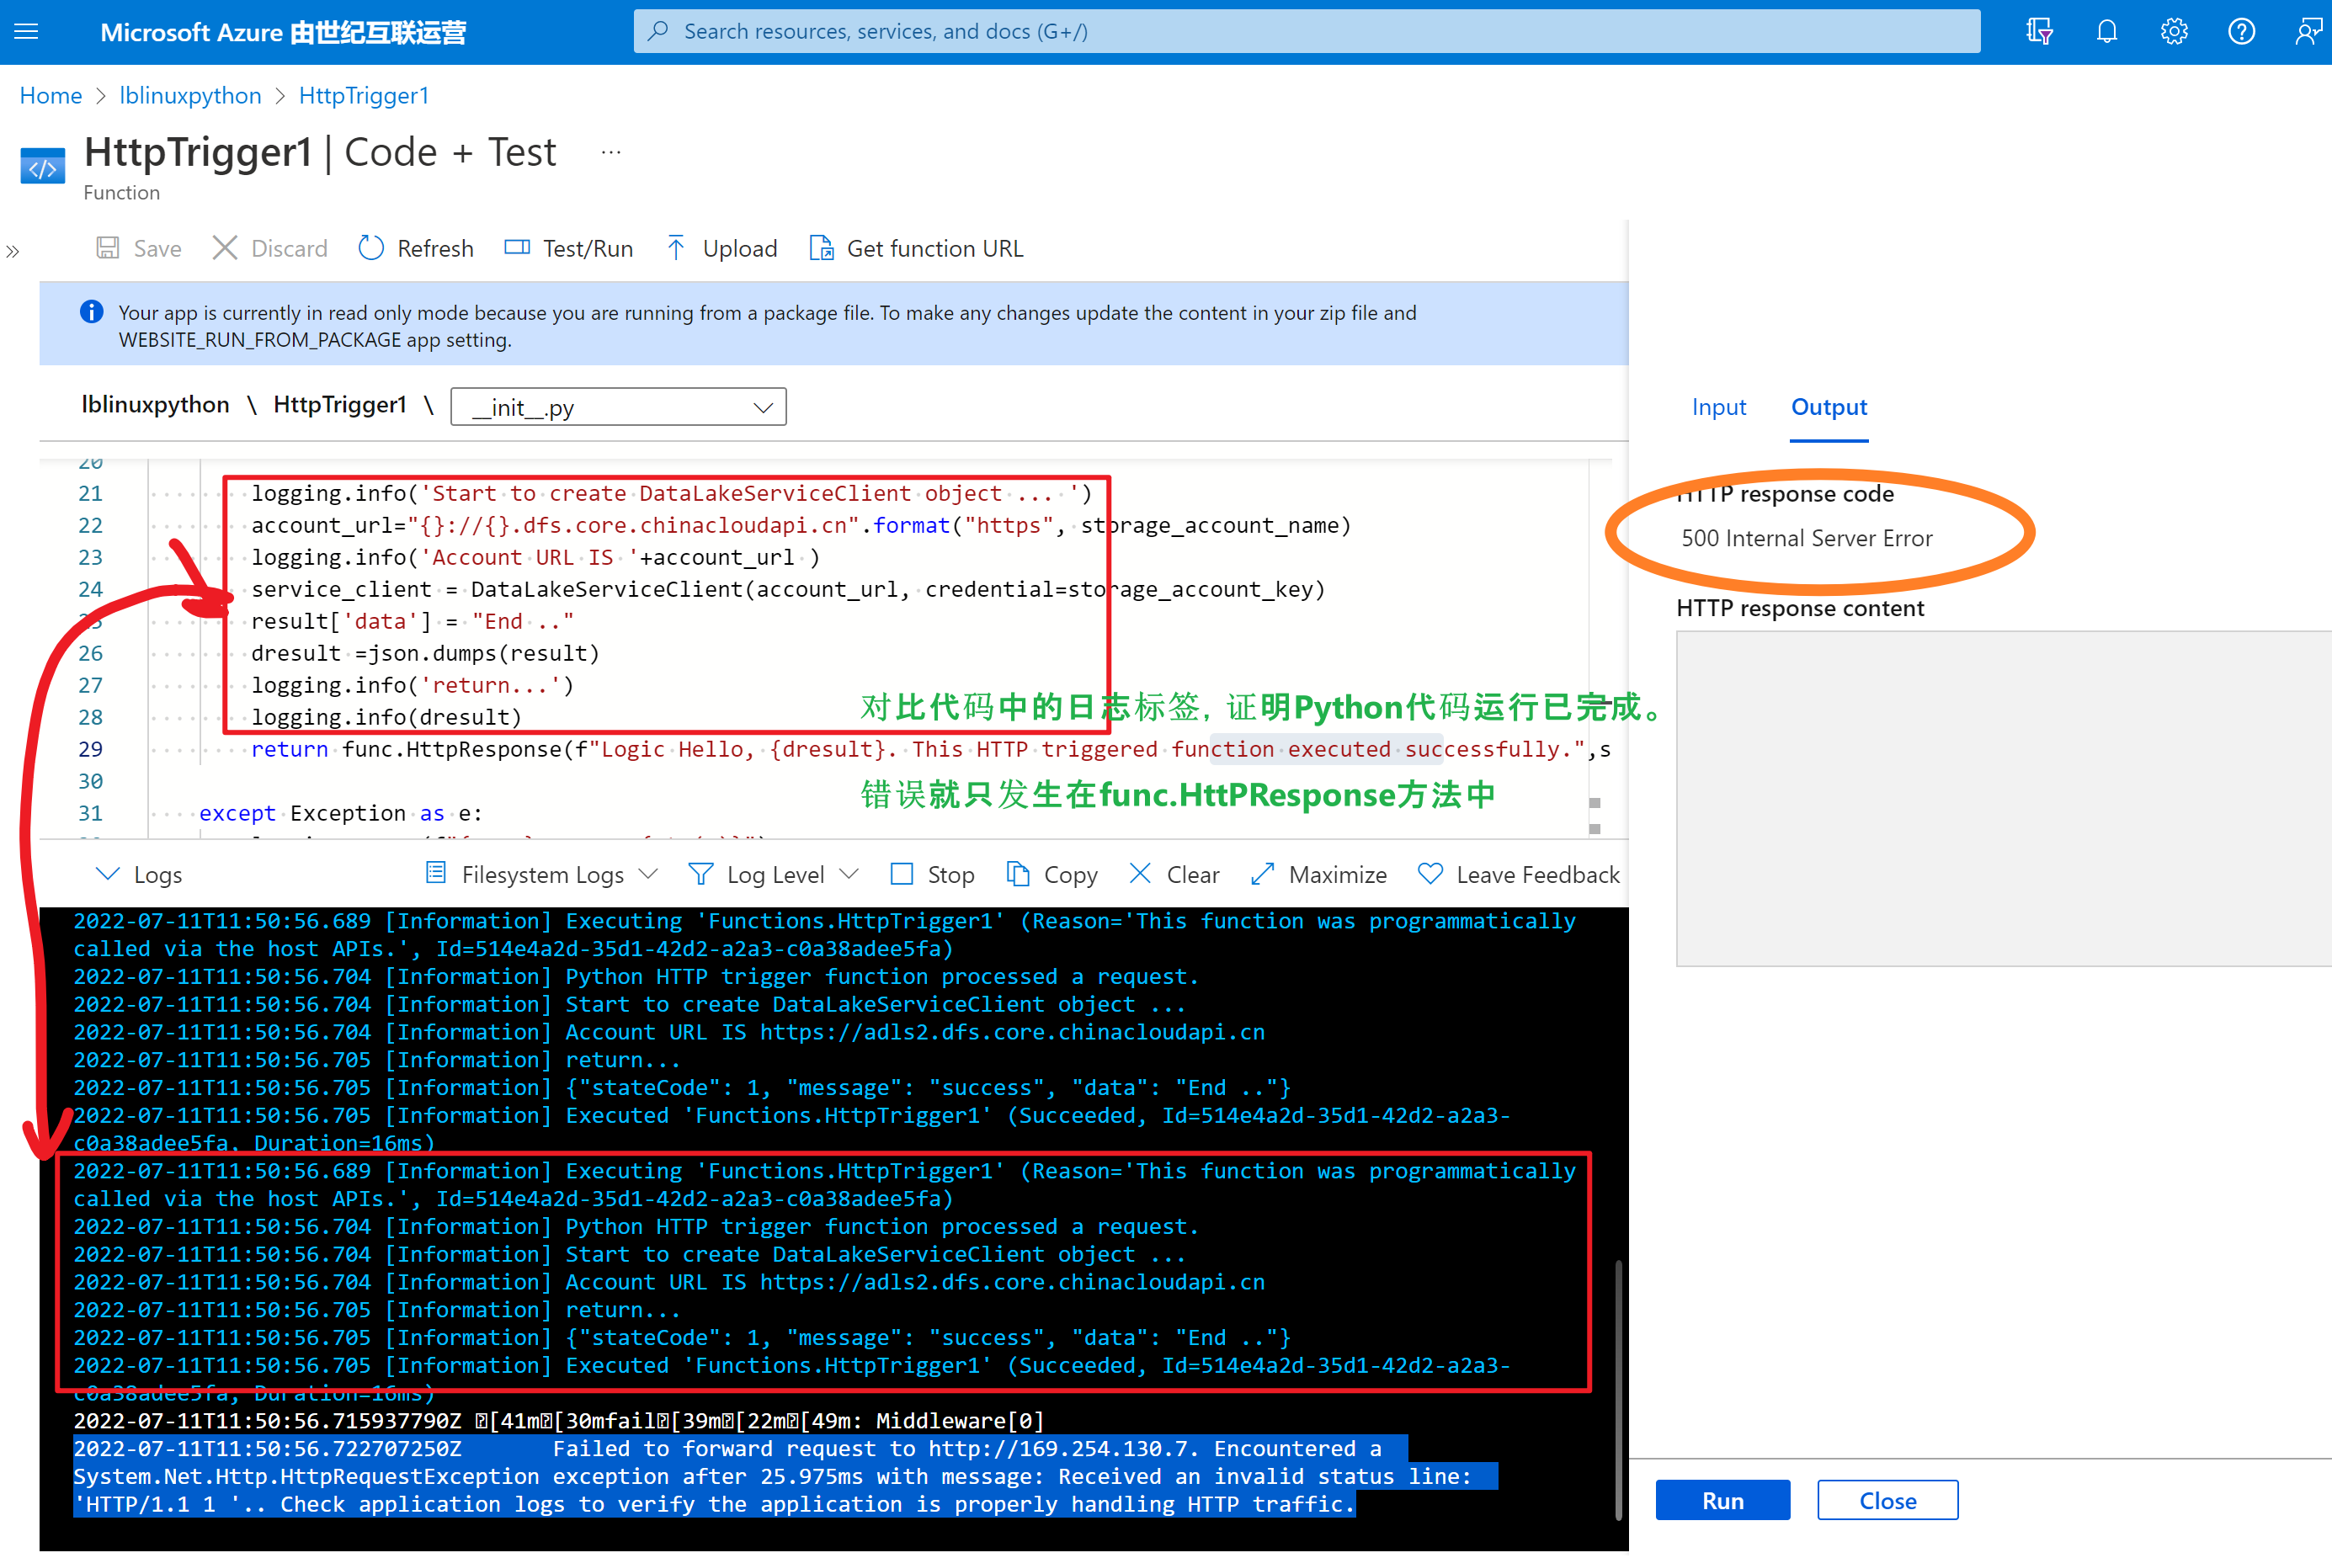Open the hamburger portal menu
Image resolution: width=2332 pixels, height=1558 pixels.
pos(27,32)
